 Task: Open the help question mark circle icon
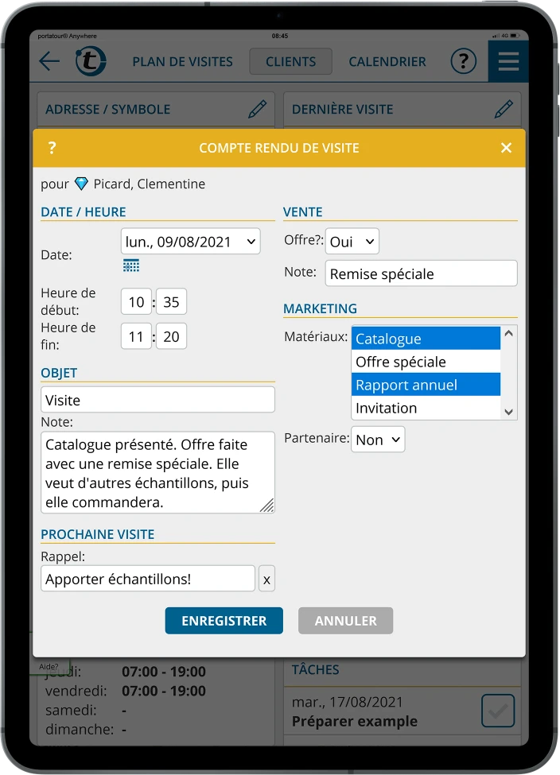463,61
